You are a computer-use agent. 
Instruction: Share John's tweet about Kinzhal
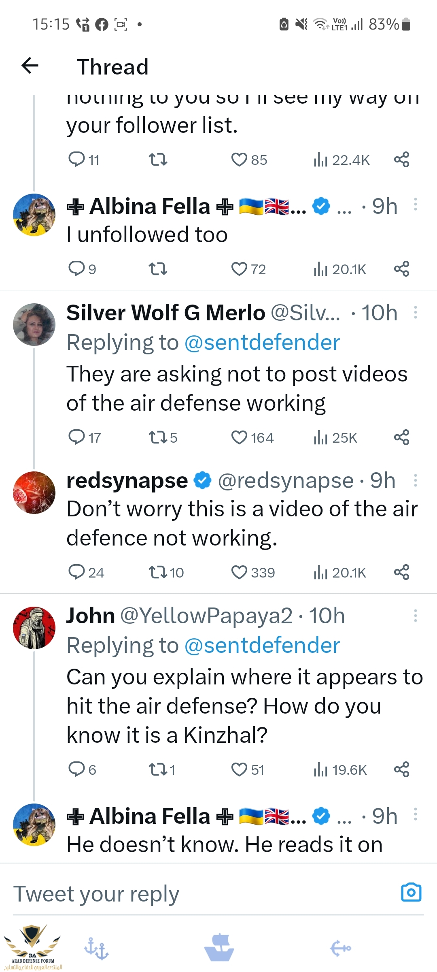click(x=401, y=769)
